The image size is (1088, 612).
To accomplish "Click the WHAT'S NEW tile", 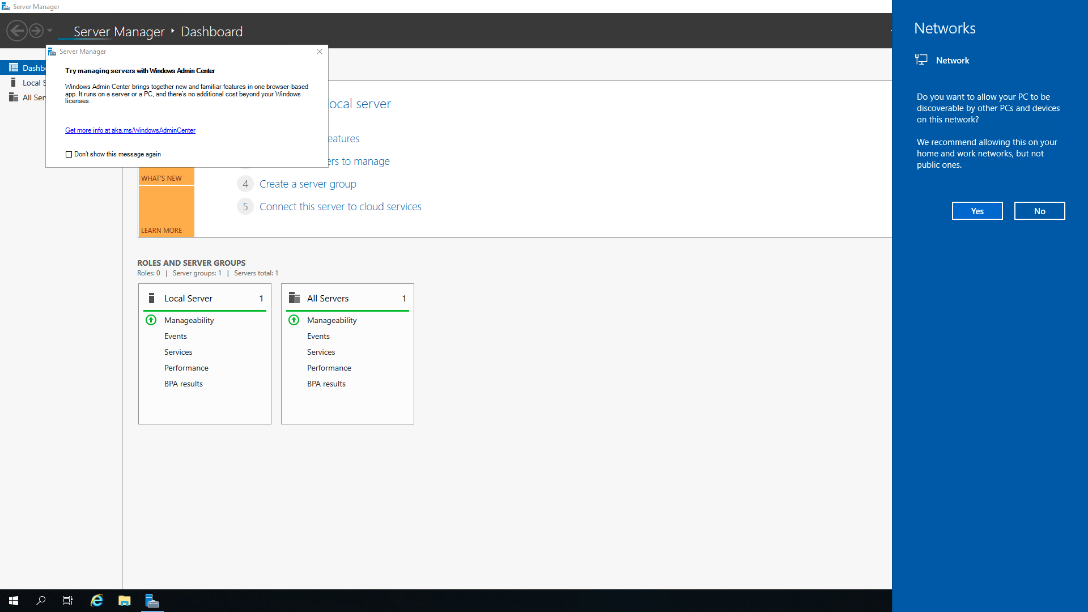I will click(x=166, y=176).
